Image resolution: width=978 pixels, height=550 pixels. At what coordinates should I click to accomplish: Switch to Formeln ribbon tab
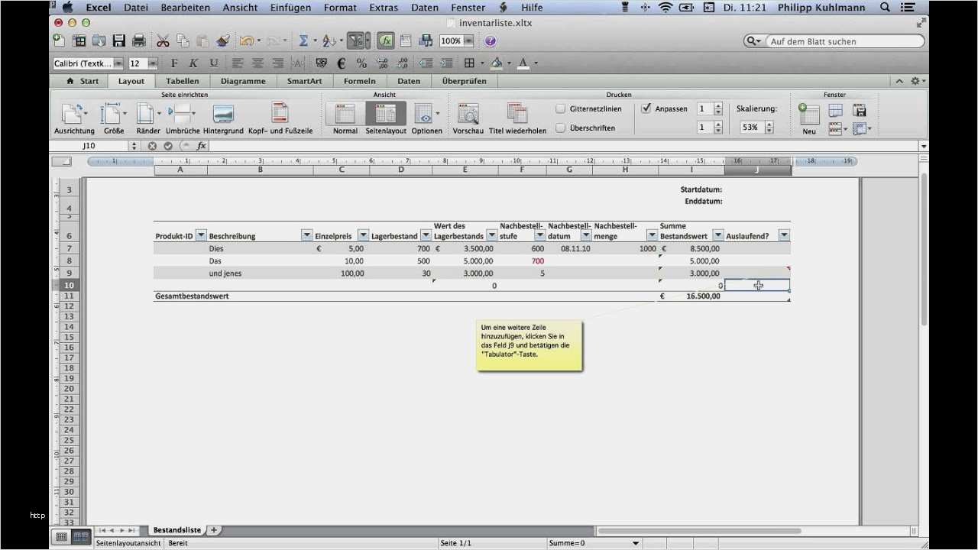pyautogui.click(x=359, y=81)
